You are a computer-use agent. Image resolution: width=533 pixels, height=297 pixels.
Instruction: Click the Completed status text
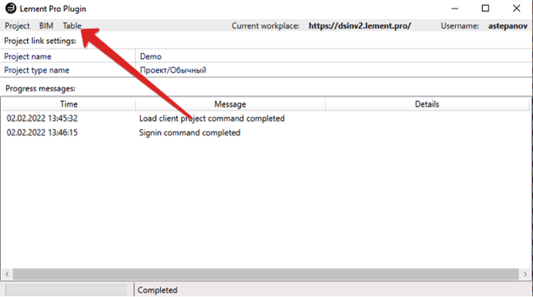tap(158, 290)
